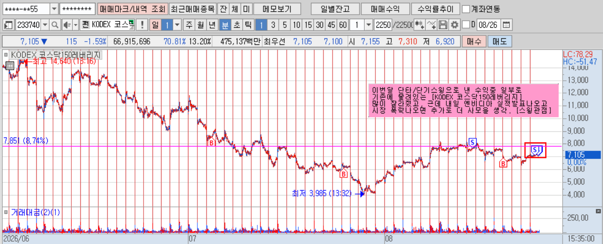Select 주 weekly chart period
This screenshot has height=244, width=603.
pos(189,25)
